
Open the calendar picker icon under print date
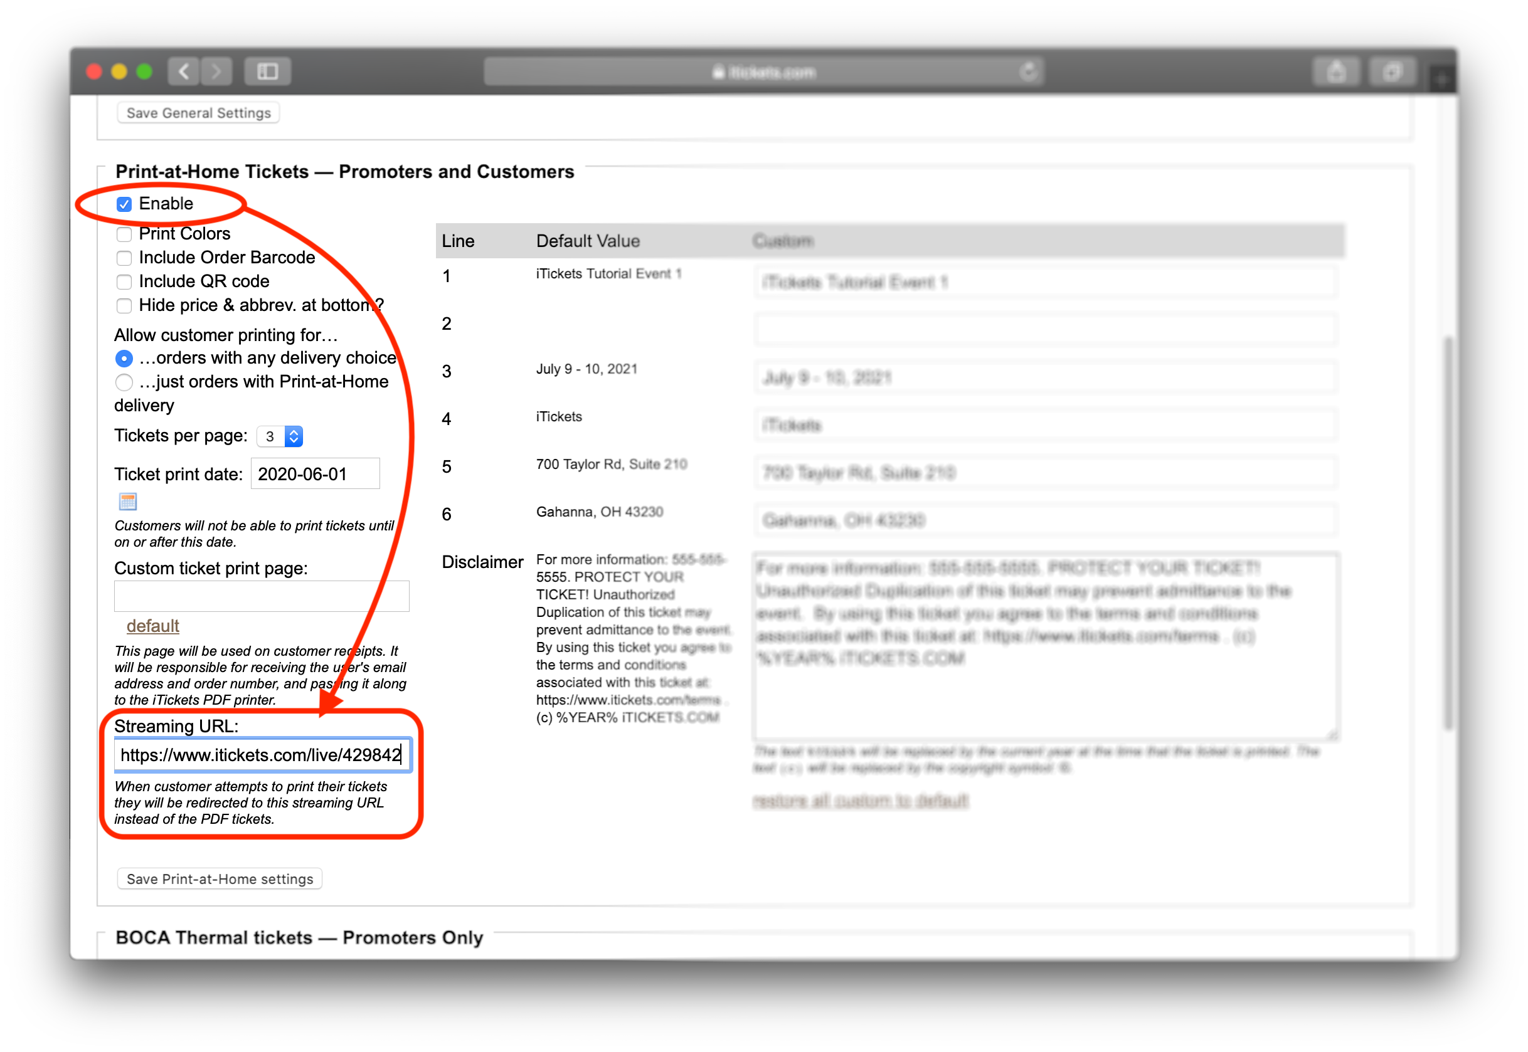[128, 502]
